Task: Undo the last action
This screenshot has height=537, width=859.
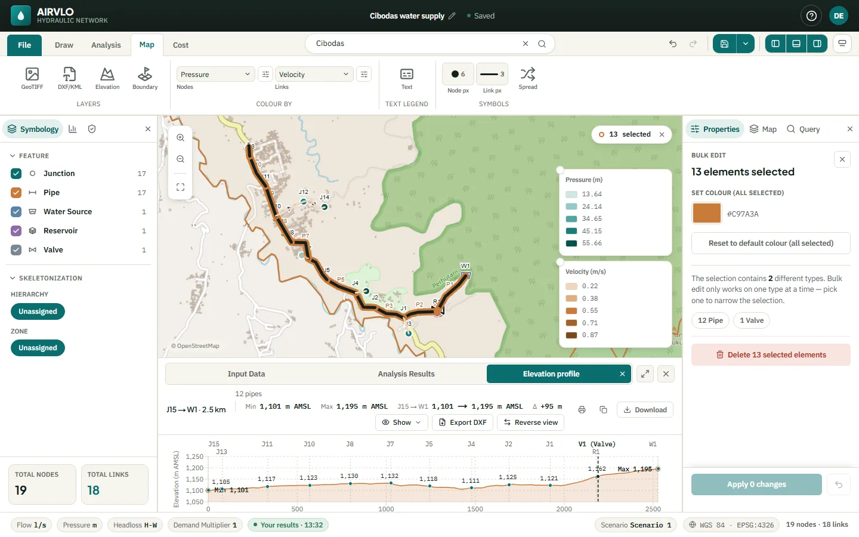Action: point(673,44)
